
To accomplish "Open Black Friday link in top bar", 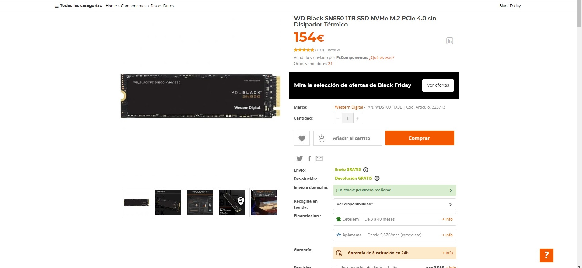I will click(x=510, y=6).
